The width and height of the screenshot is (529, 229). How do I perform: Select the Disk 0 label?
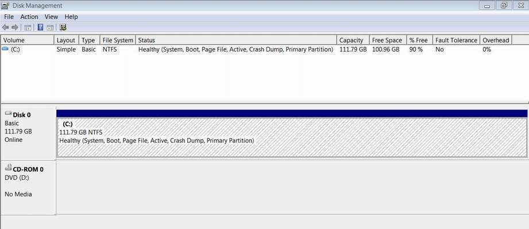point(22,115)
